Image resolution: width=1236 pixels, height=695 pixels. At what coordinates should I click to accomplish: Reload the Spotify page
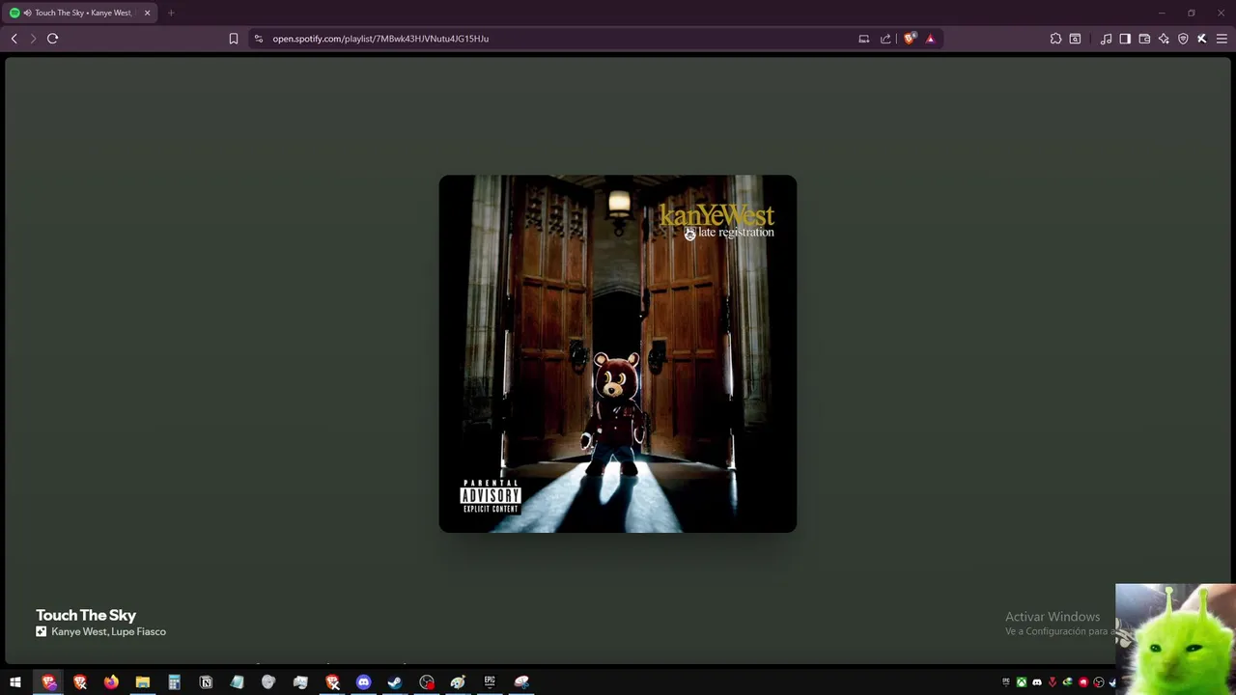[52, 39]
